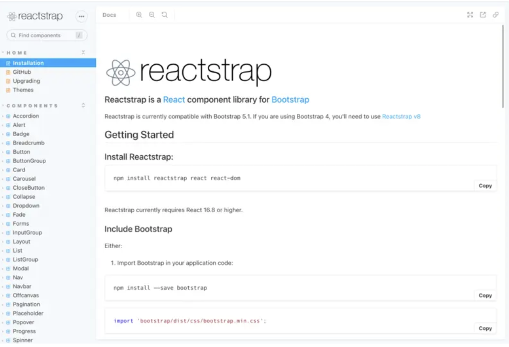This screenshot has width=509, height=347.
Task: Open the ListGroup component
Action: 26,260
